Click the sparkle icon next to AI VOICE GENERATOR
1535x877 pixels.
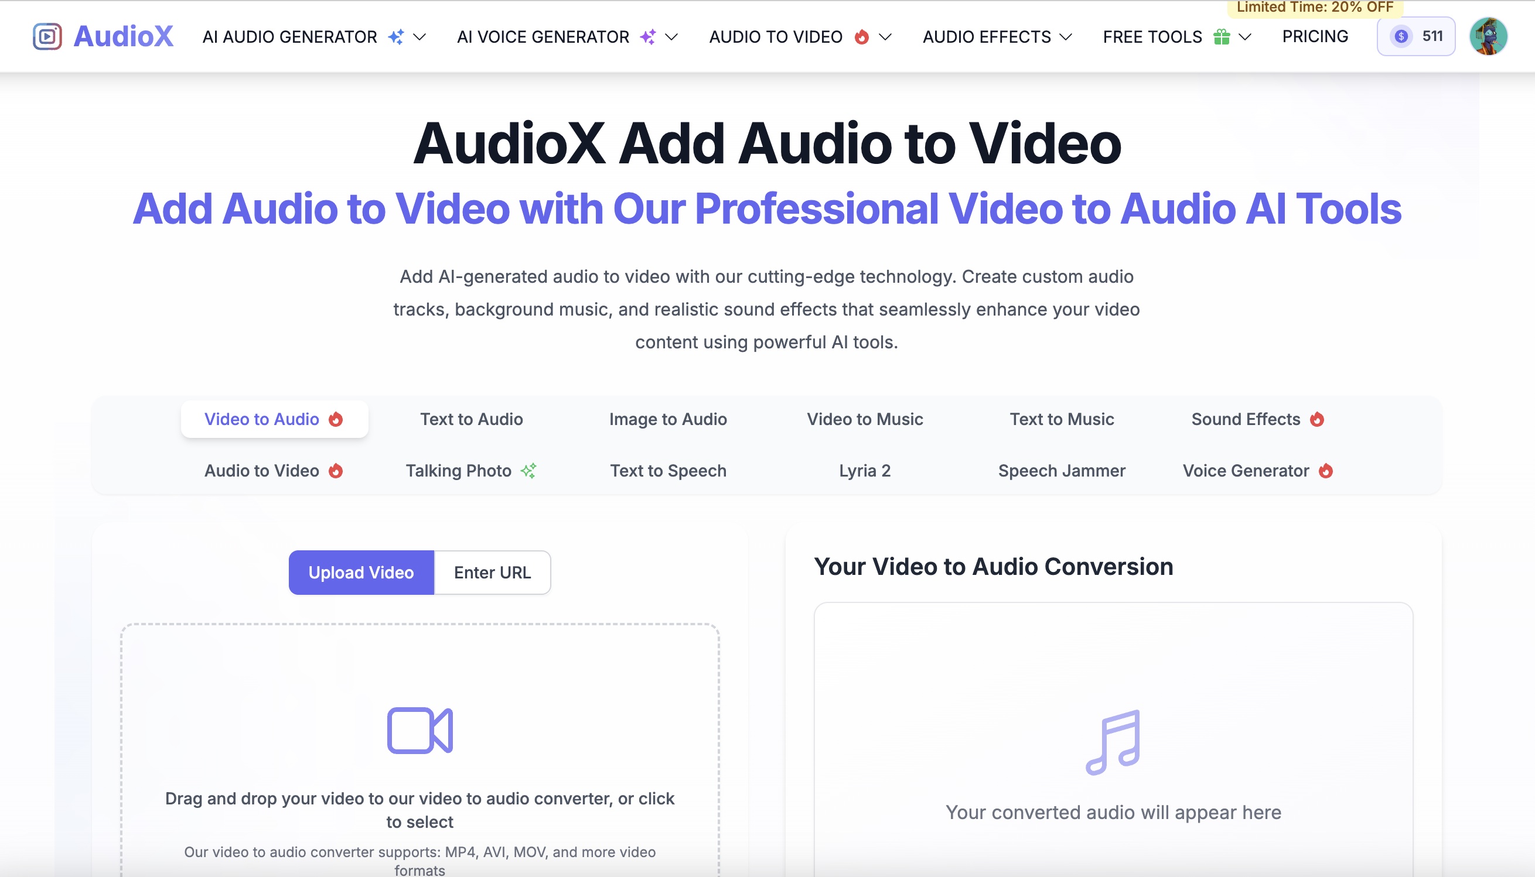647,37
